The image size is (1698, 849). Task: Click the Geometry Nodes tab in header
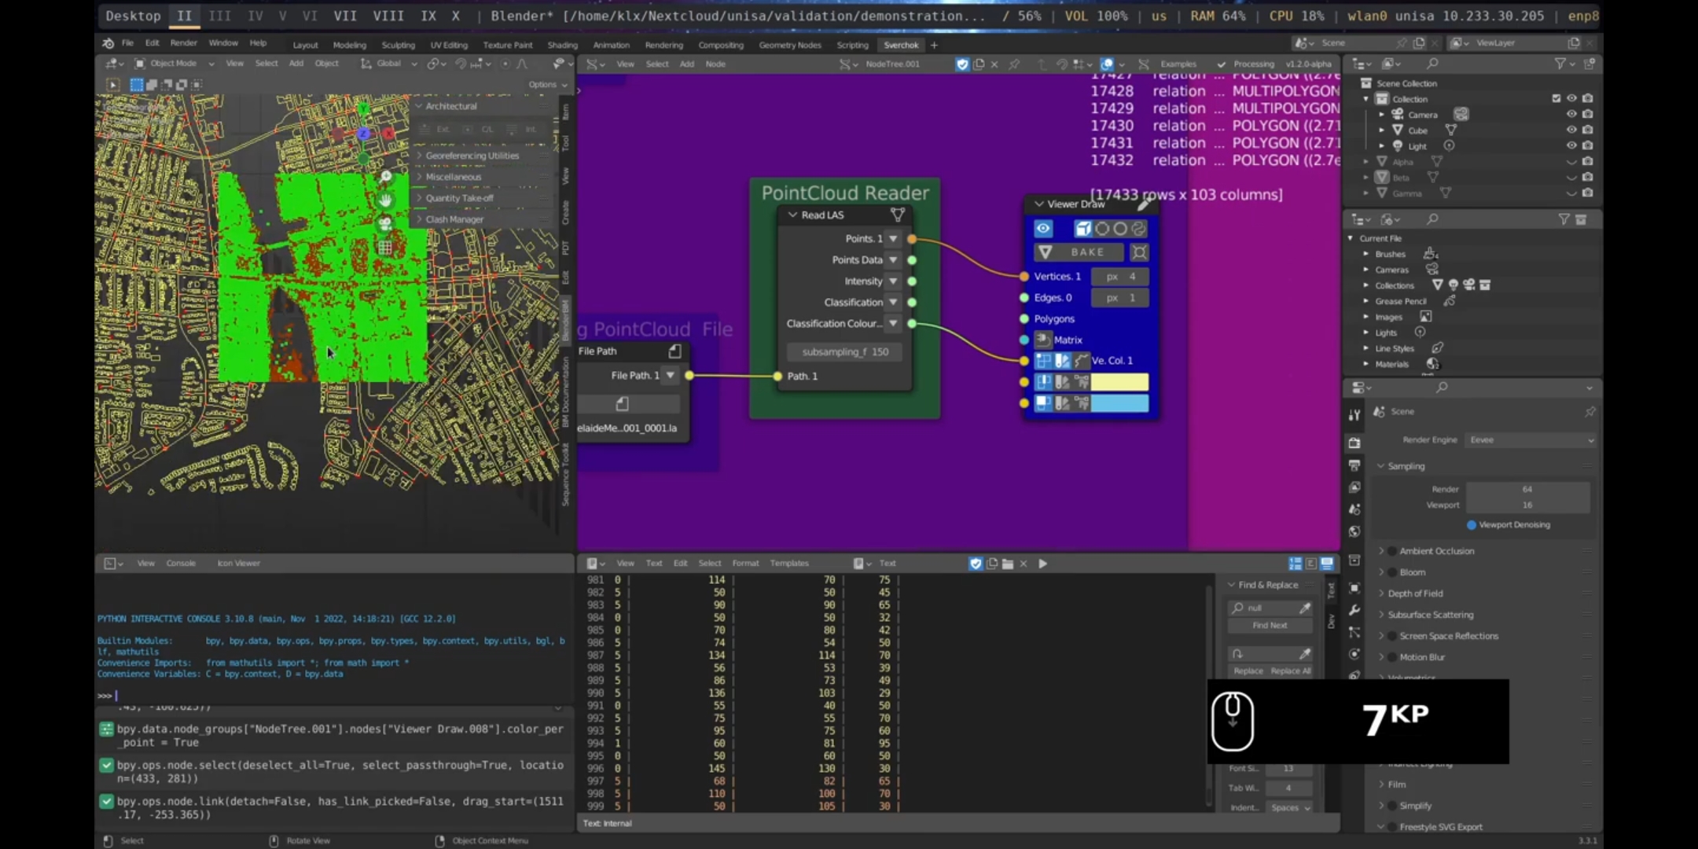pos(789,44)
